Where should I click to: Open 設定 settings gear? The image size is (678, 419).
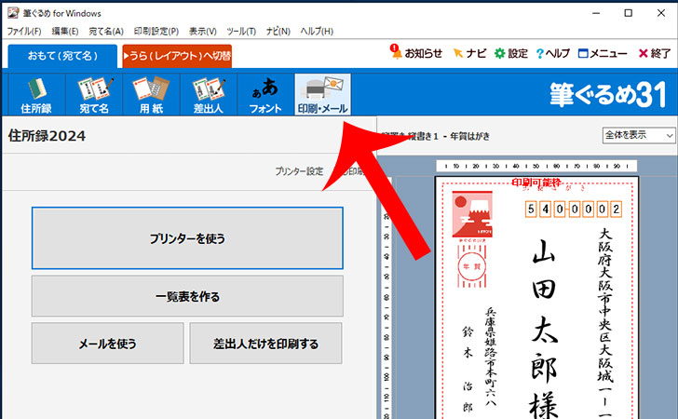pos(511,53)
